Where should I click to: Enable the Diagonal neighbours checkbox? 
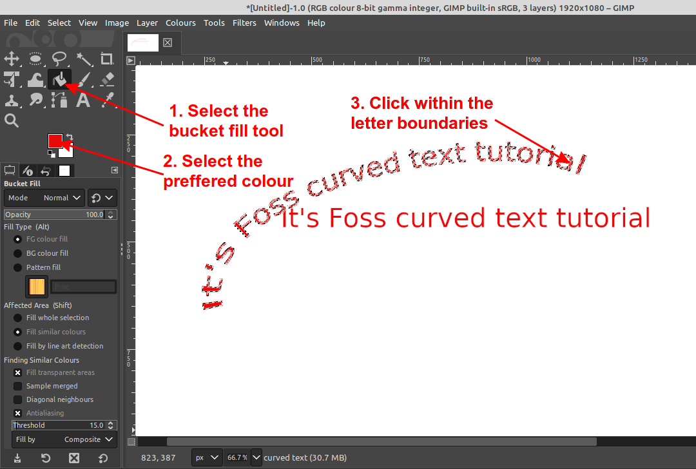[17, 399]
